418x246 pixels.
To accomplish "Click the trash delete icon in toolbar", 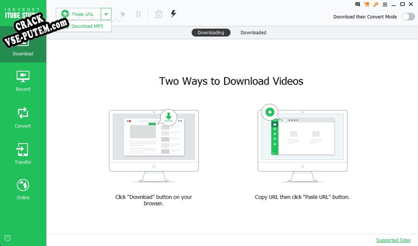I will click(159, 14).
